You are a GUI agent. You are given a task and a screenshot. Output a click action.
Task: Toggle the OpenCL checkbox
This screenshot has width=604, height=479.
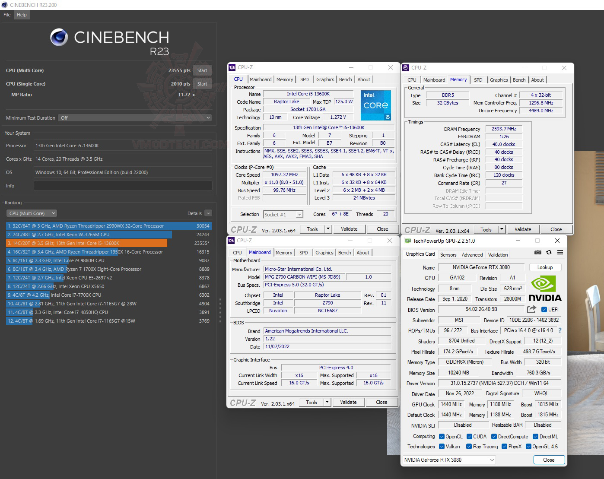pyautogui.click(x=442, y=437)
